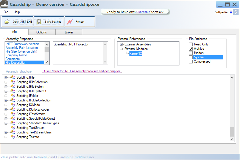Click the Softpedia S logo icon
Screen dimensions: 240x160
tap(235, 12)
